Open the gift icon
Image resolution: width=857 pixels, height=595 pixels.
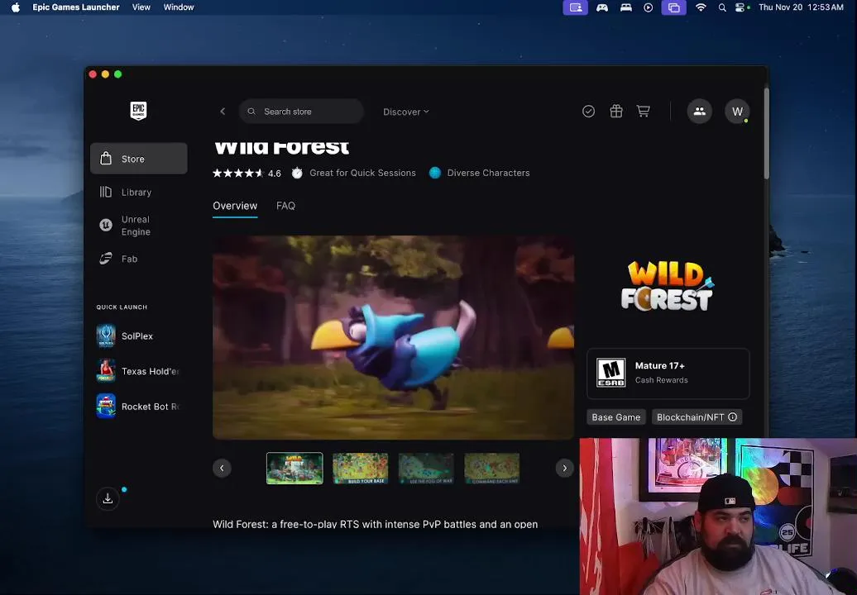tap(616, 112)
